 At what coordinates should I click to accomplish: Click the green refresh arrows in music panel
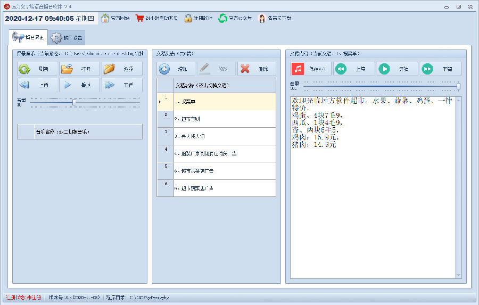click(24, 69)
